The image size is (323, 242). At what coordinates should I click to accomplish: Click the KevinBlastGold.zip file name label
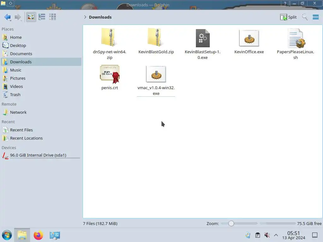156,52
